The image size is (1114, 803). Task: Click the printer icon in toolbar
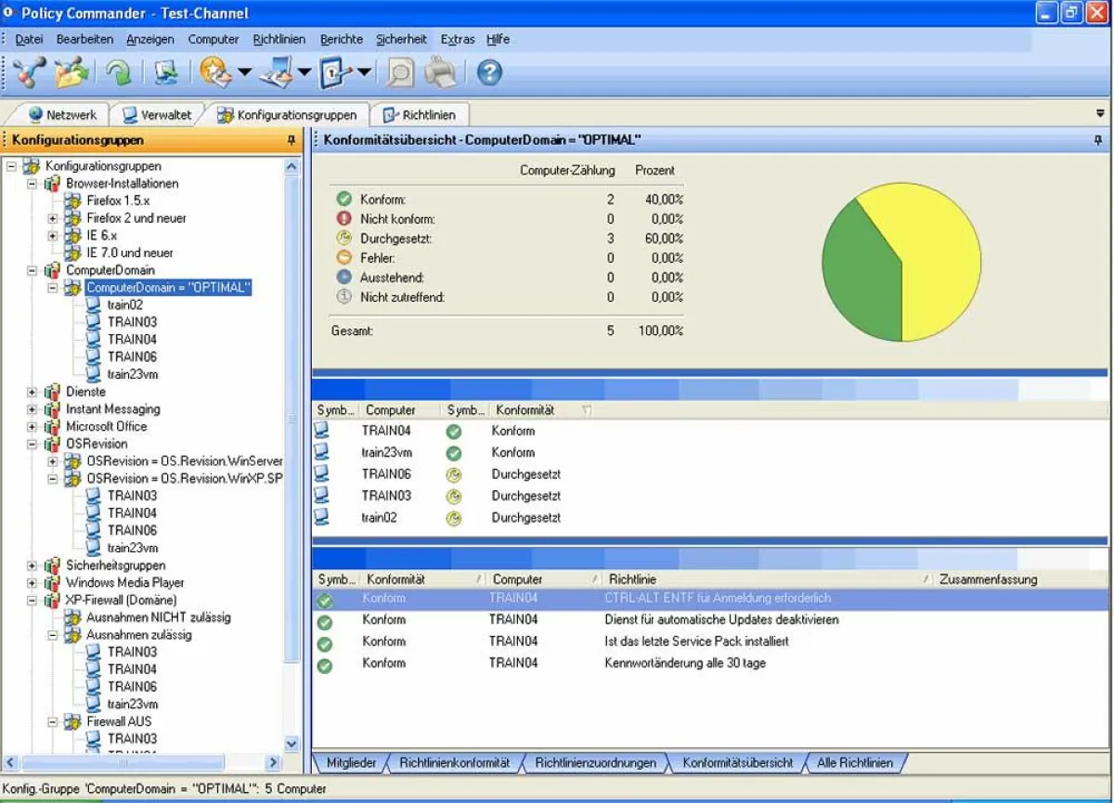tap(441, 71)
